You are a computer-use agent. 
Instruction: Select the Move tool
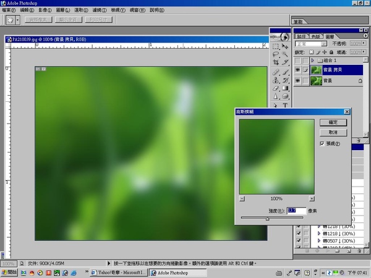point(285,46)
